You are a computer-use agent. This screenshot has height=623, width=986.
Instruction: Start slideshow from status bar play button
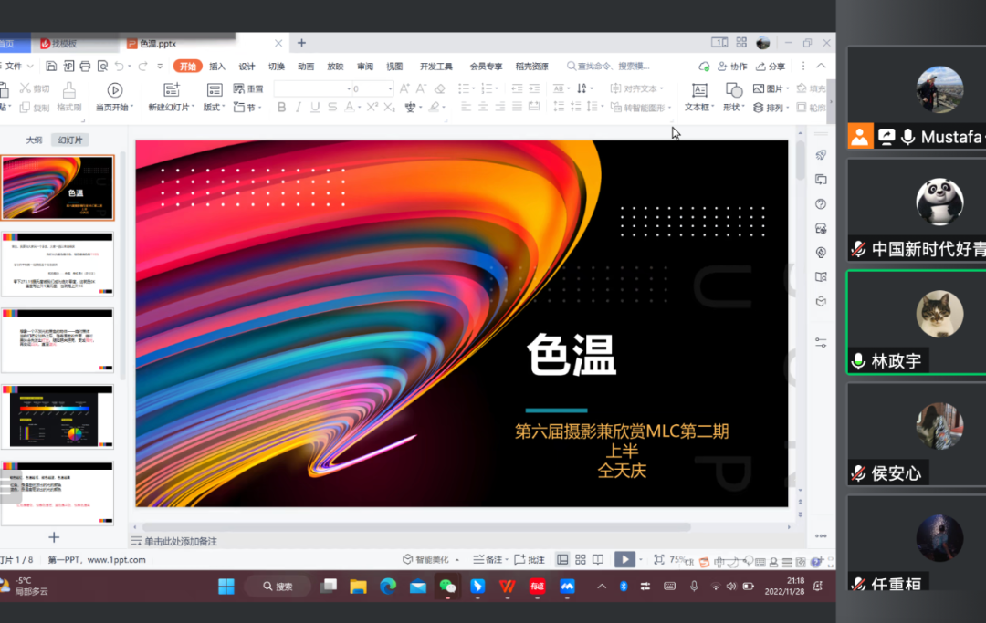point(624,559)
